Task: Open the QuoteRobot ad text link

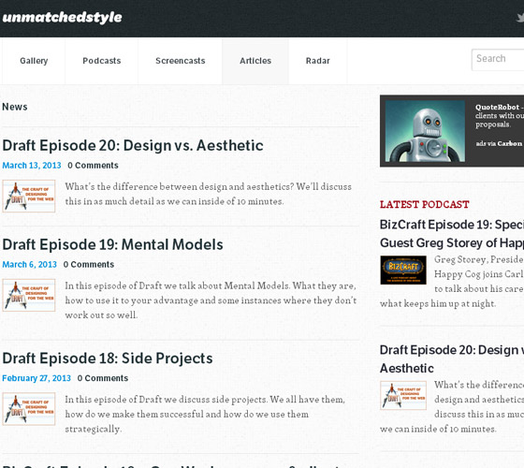Action: (x=500, y=116)
